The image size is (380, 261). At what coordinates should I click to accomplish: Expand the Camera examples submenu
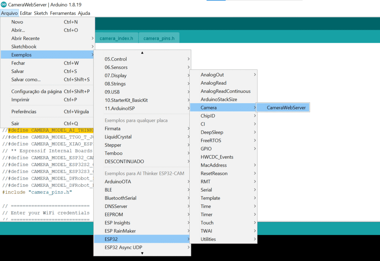(223, 108)
